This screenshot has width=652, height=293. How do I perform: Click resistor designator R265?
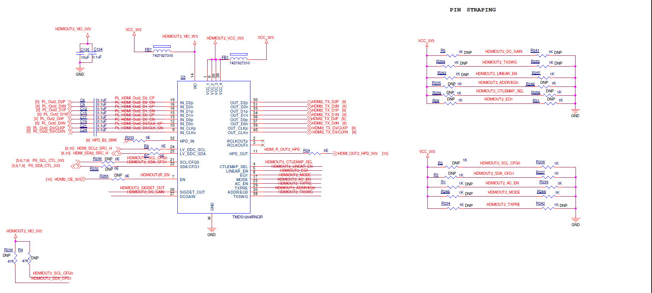click(104, 176)
